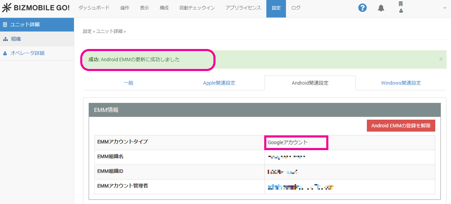
Task: Click the building icon in header
Action: [x=401, y=4]
